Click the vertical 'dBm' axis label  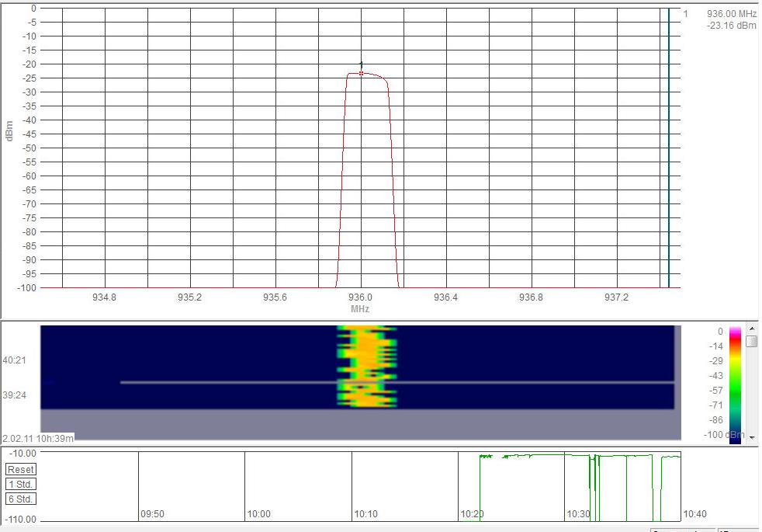click(9, 131)
